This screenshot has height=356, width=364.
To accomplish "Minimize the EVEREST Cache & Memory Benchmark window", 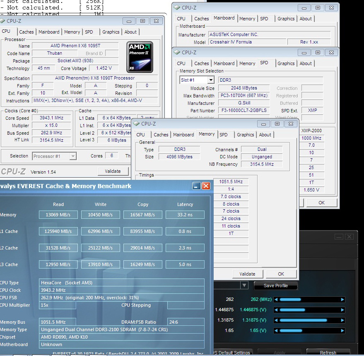I will coord(196,186).
